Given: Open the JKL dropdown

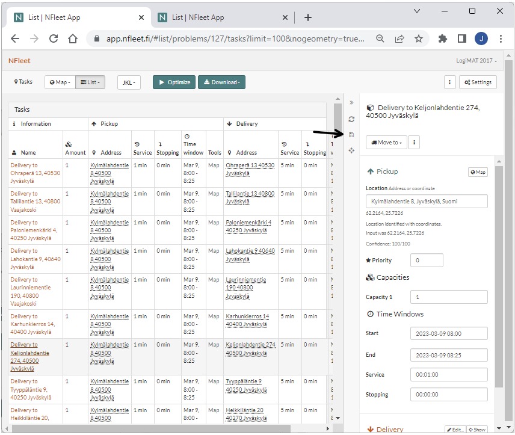Looking at the screenshot, I should 129,82.
